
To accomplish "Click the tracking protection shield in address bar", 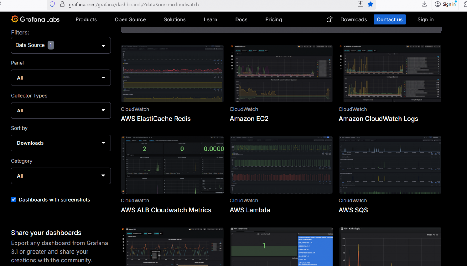I will [x=52, y=4].
